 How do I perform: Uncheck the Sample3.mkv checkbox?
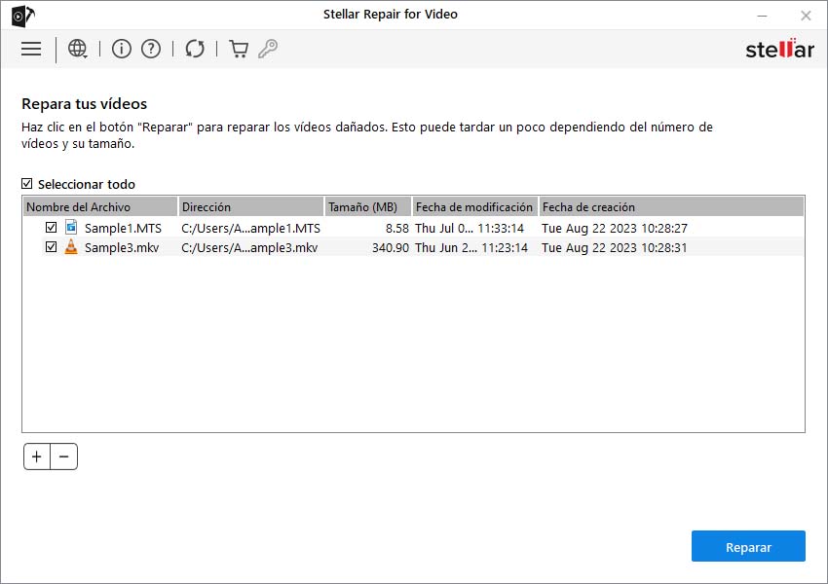52,247
